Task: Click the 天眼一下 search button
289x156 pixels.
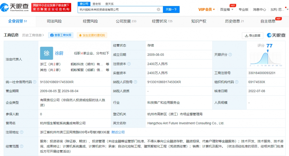Action: click(x=171, y=10)
